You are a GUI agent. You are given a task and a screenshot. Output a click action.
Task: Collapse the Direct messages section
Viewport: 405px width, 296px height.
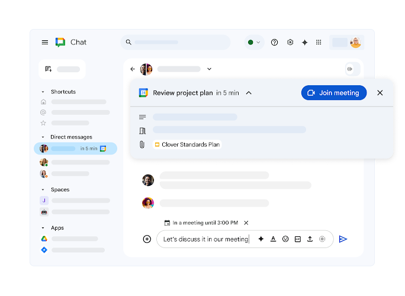pyautogui.click(x=43, y=137)
